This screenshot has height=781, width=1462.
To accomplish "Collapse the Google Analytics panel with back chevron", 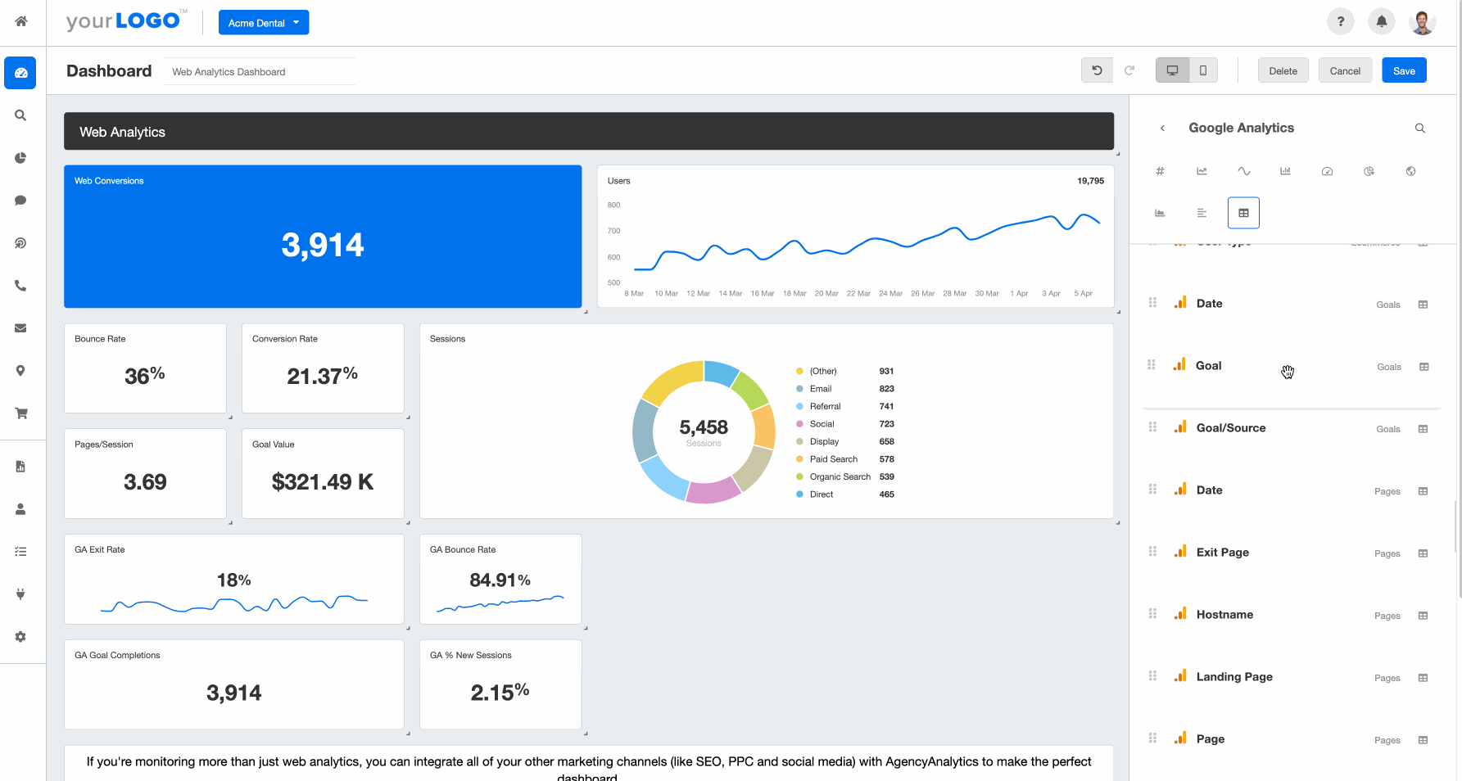I will 1162,129.
